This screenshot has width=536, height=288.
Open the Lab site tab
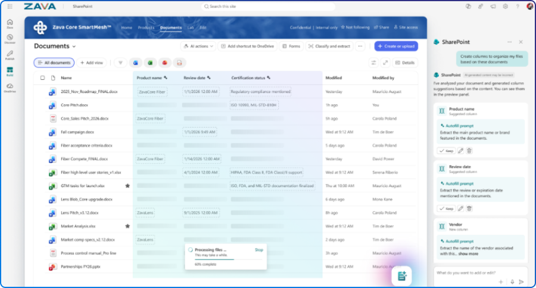coord(191,27)
